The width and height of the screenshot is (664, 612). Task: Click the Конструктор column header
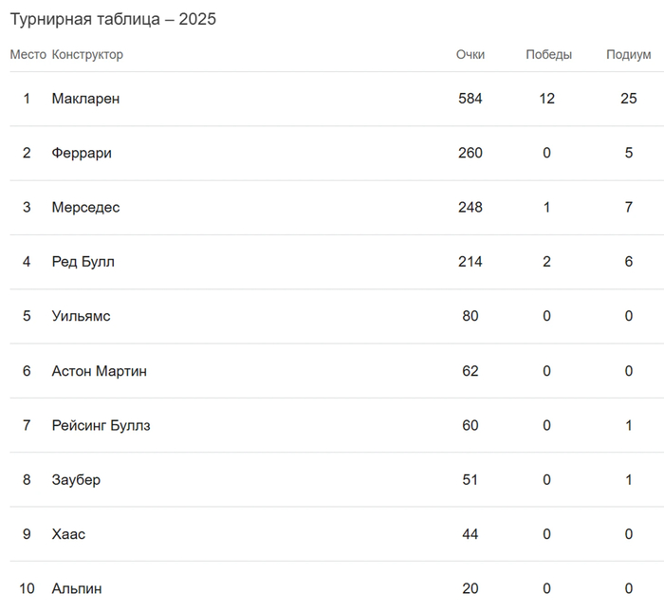tap(87, 55)
